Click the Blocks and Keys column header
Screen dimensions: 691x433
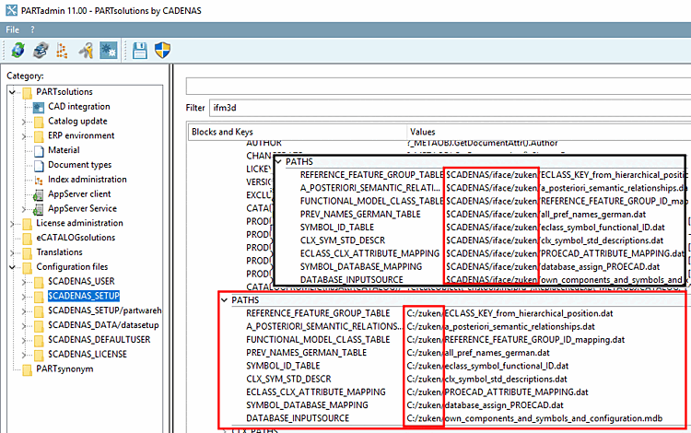222,132
